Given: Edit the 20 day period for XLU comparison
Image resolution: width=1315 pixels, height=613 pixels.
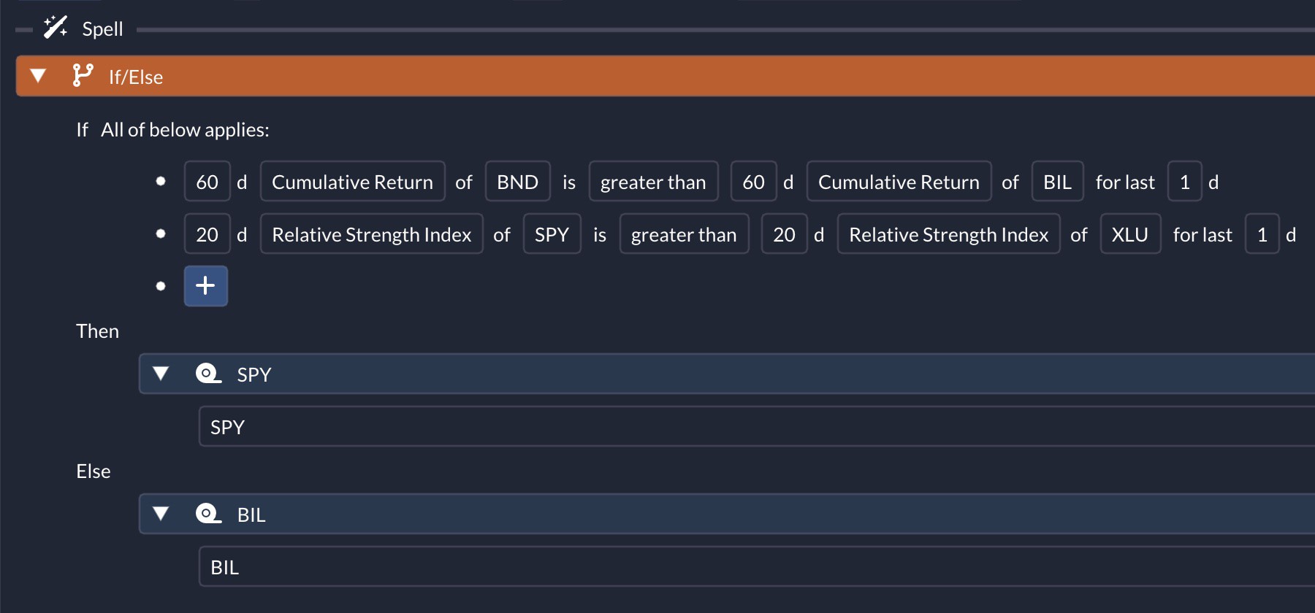Looking at the screenshot, I should [x=784, y=234].
